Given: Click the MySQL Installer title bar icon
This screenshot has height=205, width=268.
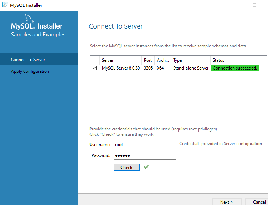Looking at the screenshot, I should [5, 5].
